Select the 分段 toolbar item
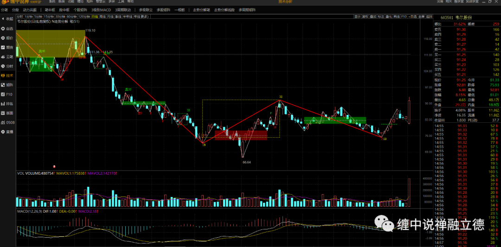The width and height of the screenshot is (501, 247). click(x=15, y=10)
